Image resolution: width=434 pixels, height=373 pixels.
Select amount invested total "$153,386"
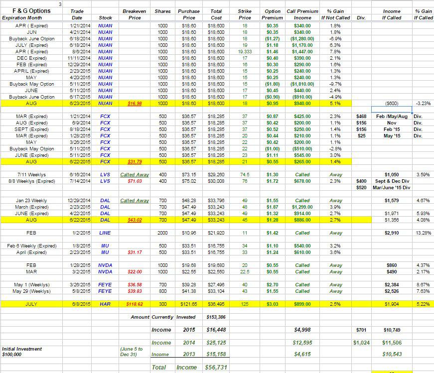point(216,317)
